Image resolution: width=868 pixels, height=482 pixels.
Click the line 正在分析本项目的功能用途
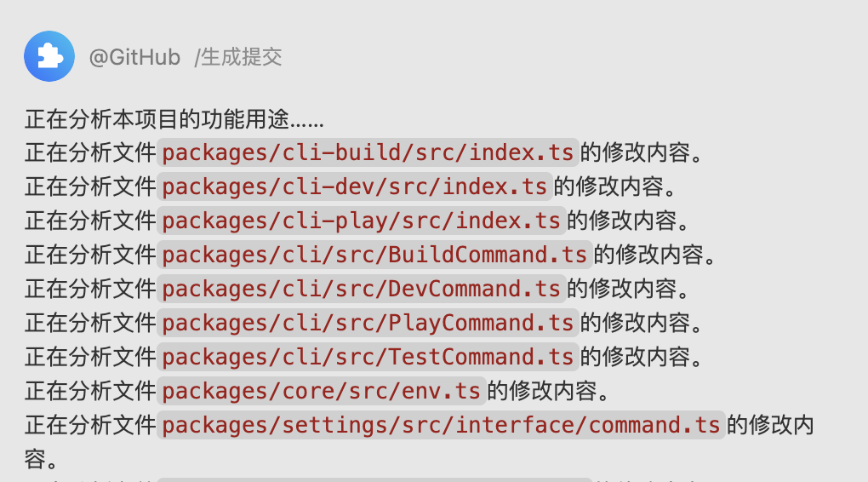(x=174, y=118)
